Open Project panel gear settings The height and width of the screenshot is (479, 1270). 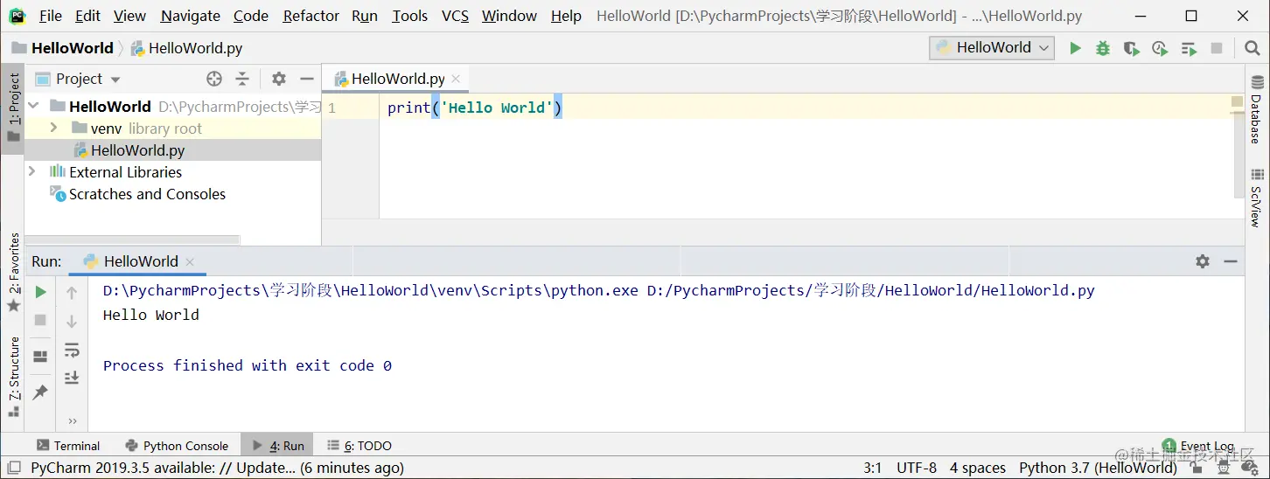pos(279,79)
